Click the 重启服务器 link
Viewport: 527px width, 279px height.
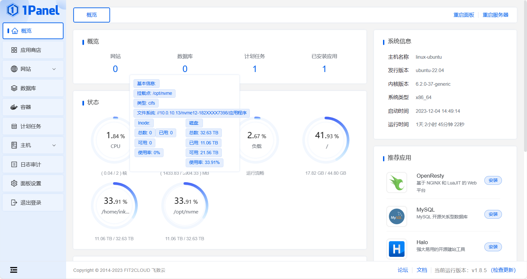(495, 15)
